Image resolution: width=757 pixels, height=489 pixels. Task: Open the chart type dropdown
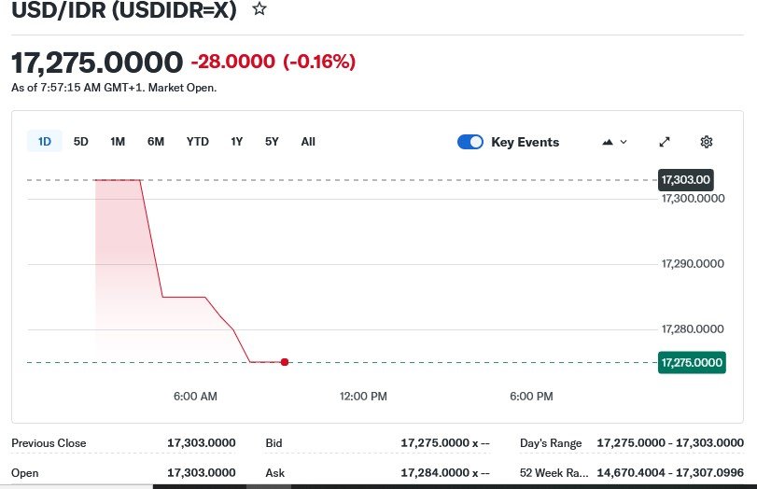point(614,142)
